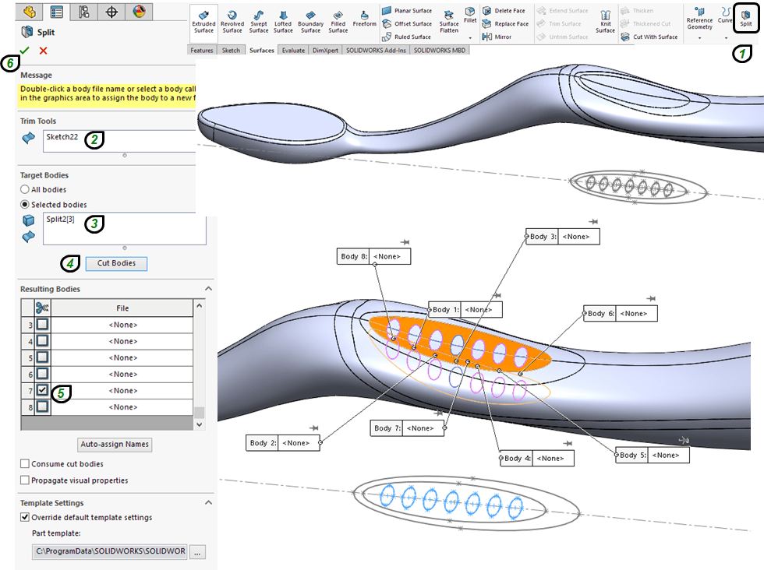The height and width of the screenshot is (570, 764).
Task: Select the All bodies radio button
Action: pos(26,189)
